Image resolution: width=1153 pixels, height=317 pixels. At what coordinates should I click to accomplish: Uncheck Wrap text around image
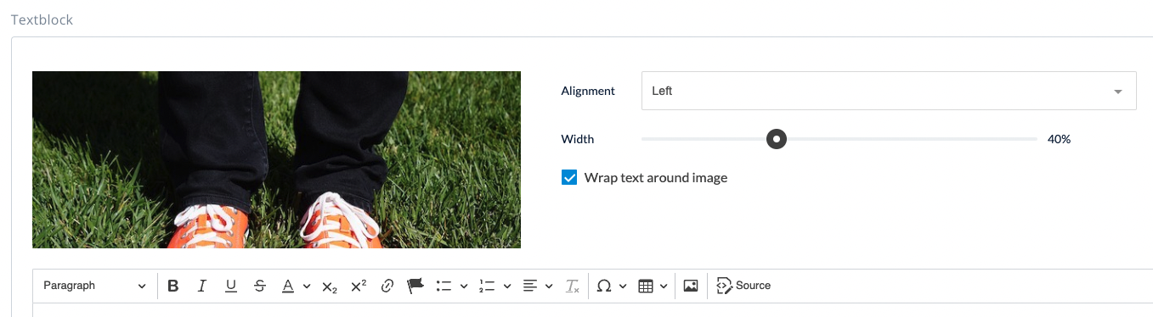pyautogui.click(x=569, y=178)
